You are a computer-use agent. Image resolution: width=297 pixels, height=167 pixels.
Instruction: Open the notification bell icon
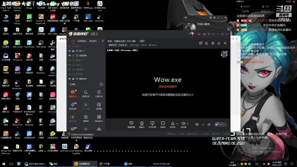(x=219, y=43)
